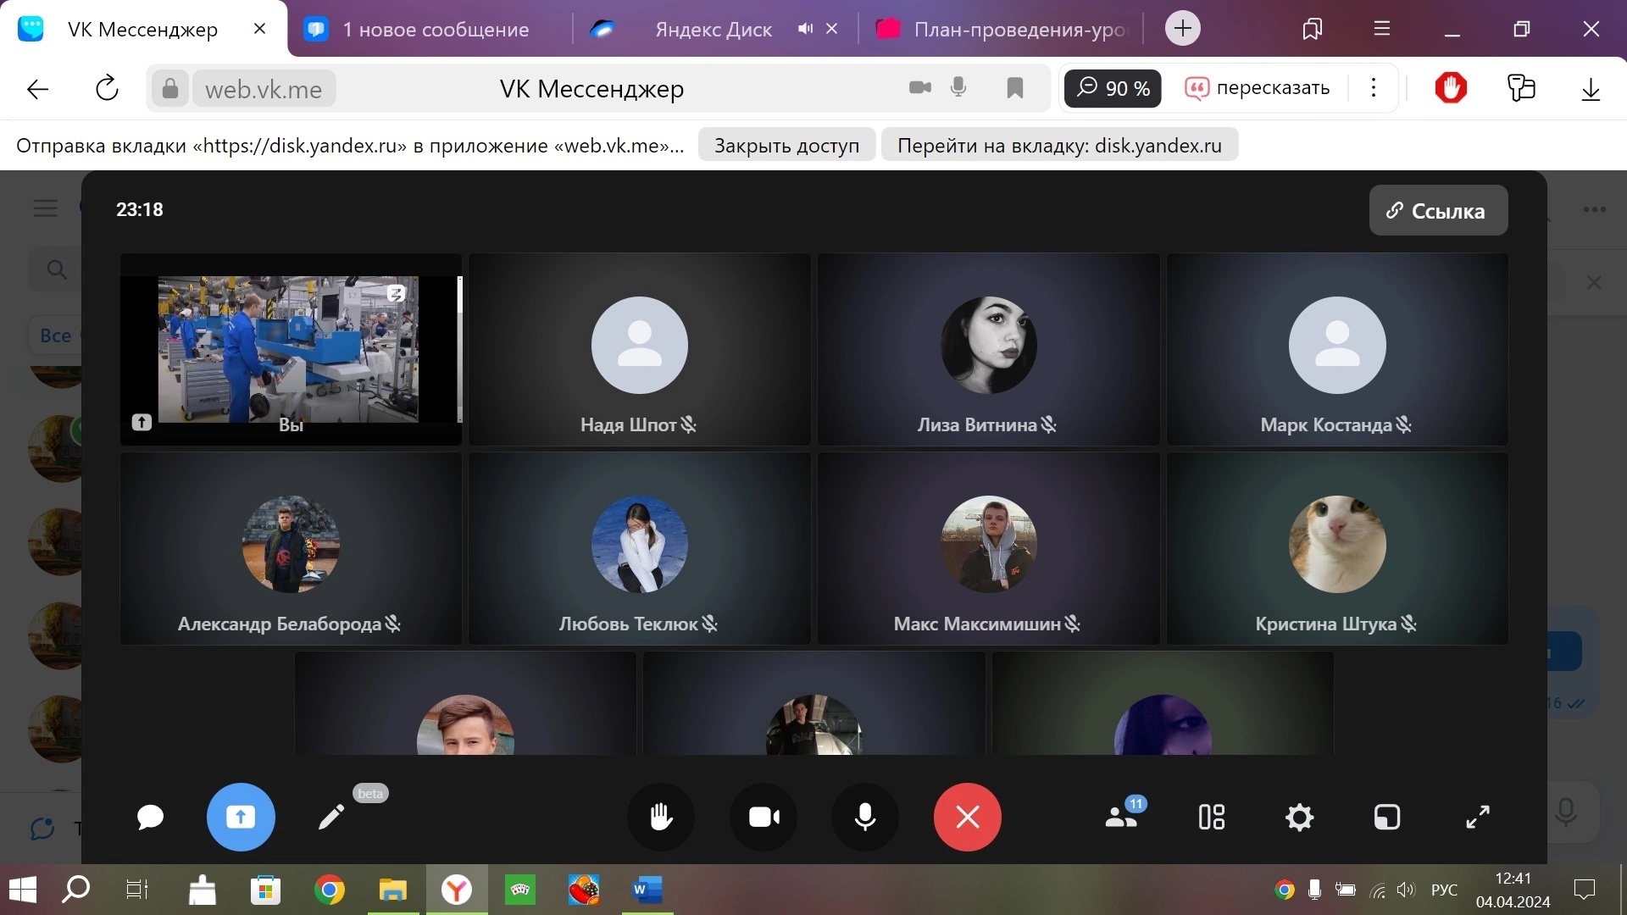Click the VK Messenger search icon
The width and height of the screenshot is (1627, 915).
pyautogui.click(x=57, y=269)
